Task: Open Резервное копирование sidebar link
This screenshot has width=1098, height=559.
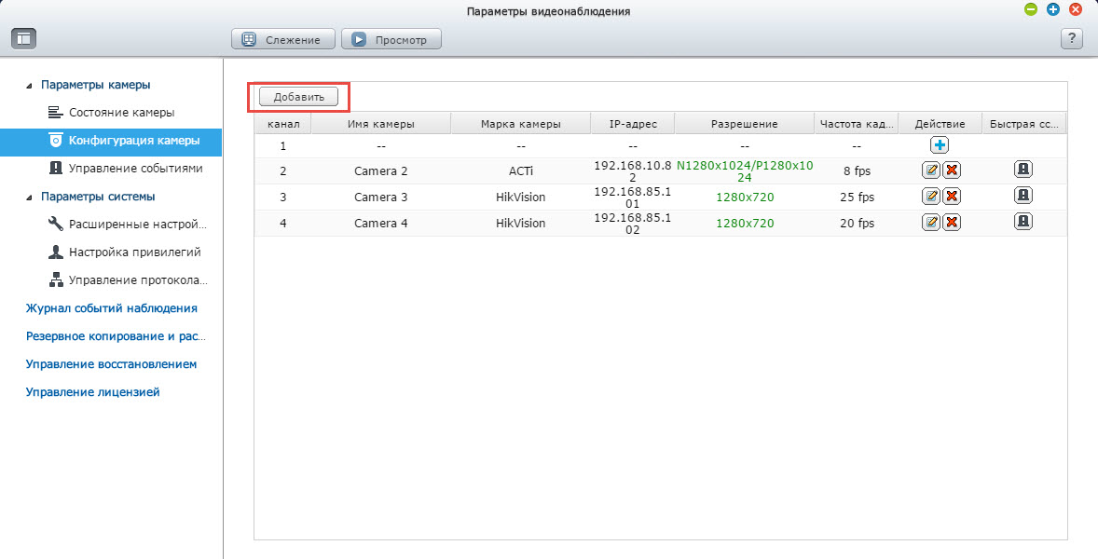Action: 117,336
